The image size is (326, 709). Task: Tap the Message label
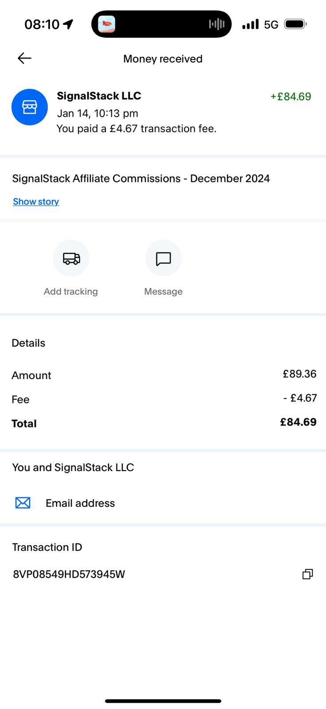[163, 292]
